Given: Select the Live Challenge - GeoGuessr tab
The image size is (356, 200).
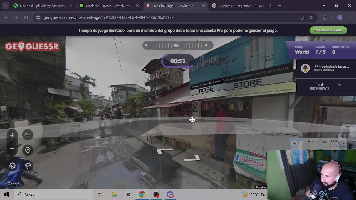Looking at the screenshot, I should pyautogui.click(x=175, y=6).
